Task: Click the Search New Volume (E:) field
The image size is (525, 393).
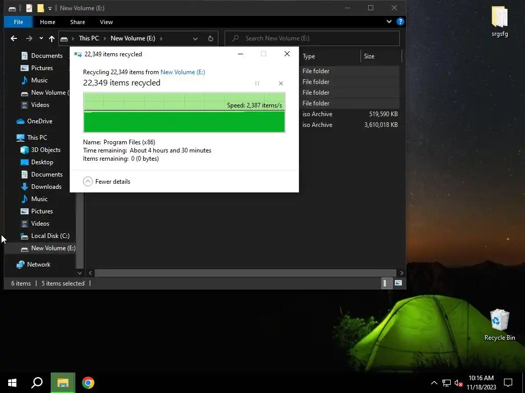Action: click(312, 38)
